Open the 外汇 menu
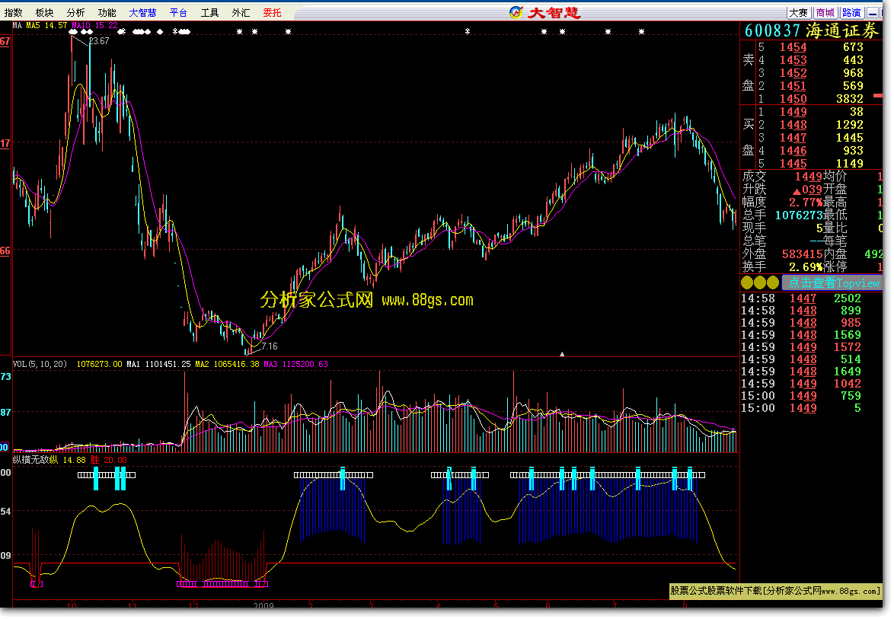The height and width of the screenshot is (619, 894). click(241, 12)
